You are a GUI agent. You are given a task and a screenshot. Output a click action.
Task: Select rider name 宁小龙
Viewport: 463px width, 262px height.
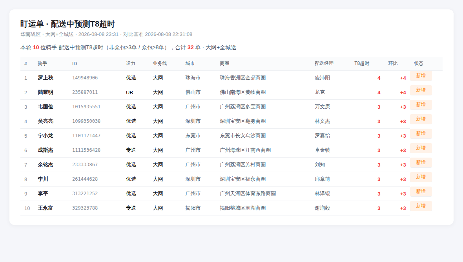(46, 135)
